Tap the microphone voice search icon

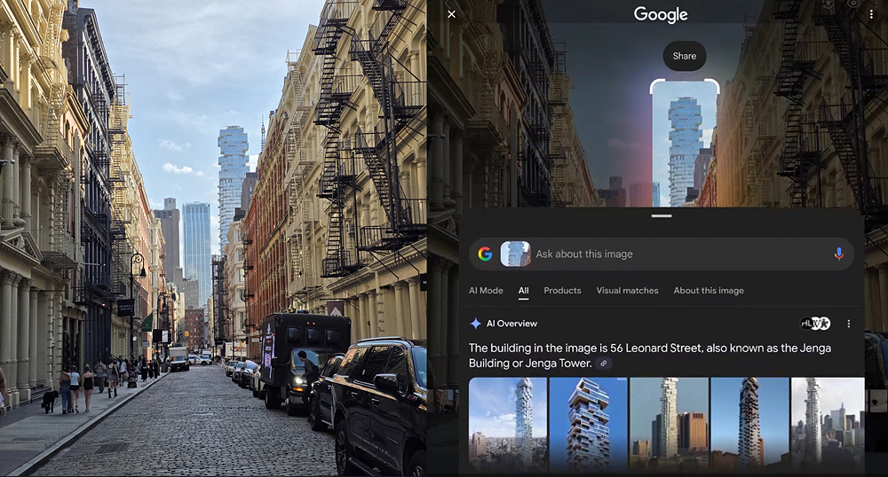[838, 254]
